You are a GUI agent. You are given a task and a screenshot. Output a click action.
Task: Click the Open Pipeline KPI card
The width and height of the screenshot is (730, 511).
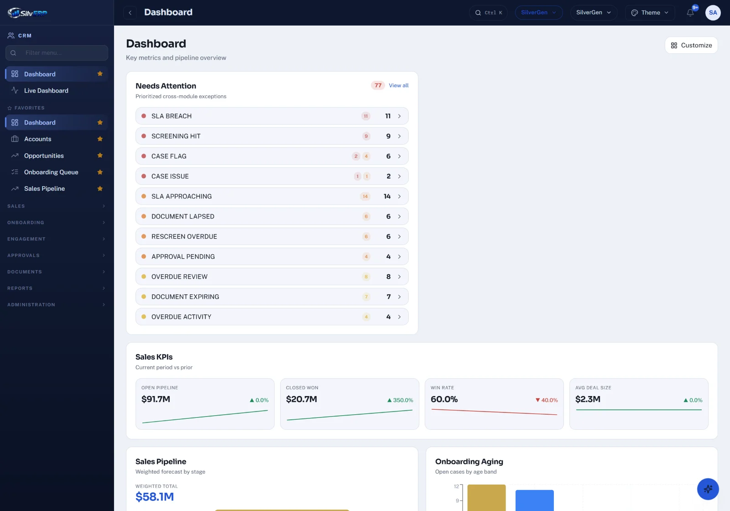click(x=205, y=404)
